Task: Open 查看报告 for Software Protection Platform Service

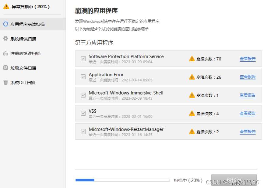Action: click(x=248, y=59)
